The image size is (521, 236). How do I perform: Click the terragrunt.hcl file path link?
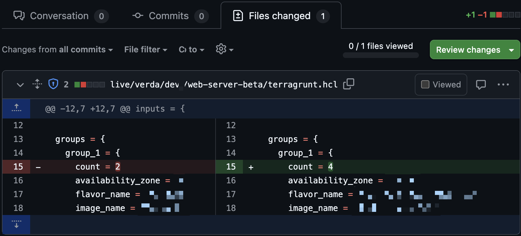[224, 84]
